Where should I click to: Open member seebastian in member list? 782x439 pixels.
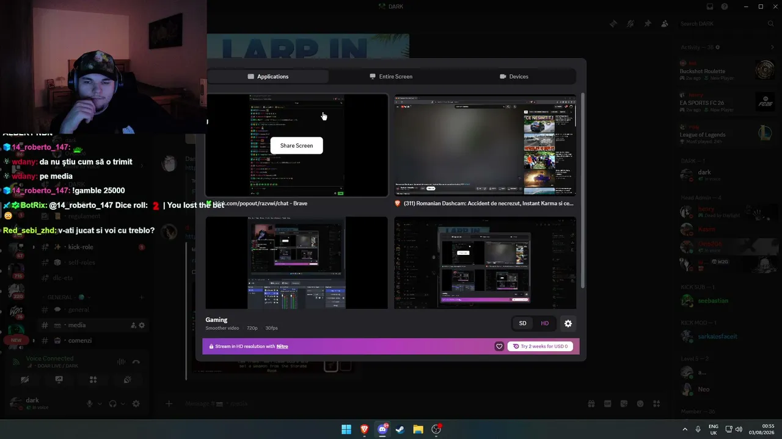coord(728,301)
